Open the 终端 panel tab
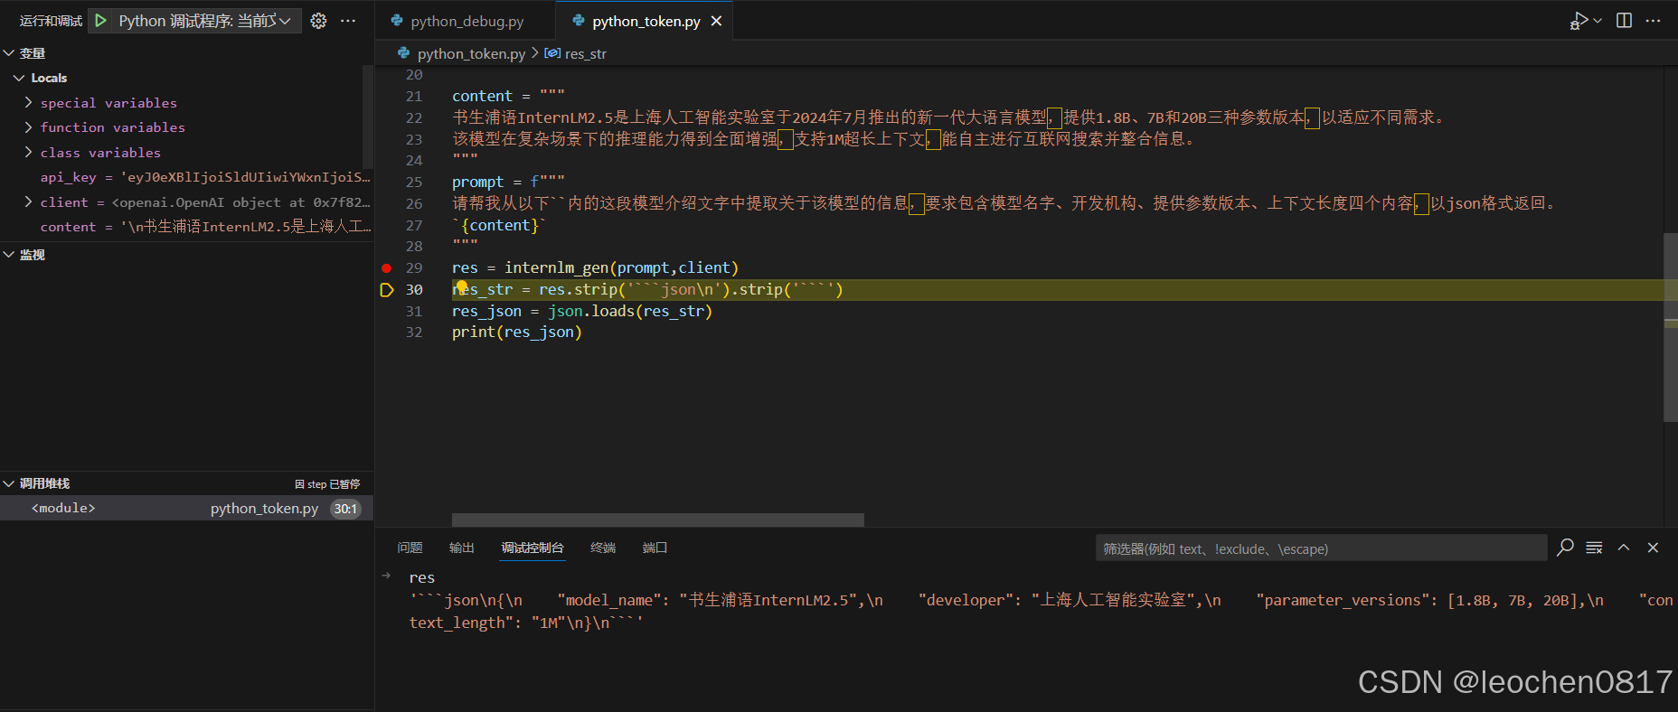This screenshot has width=1678, height=712. tap(603, 548)
